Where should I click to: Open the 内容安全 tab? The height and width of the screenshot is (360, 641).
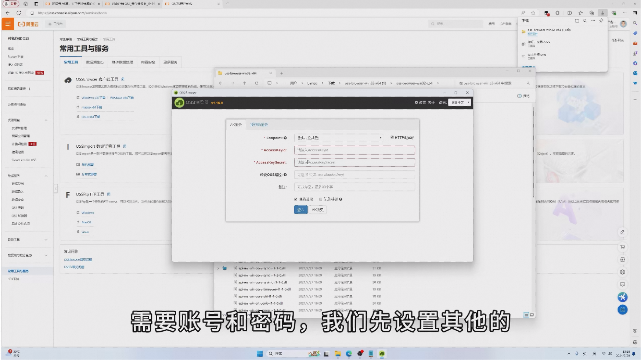coord(148,62)
